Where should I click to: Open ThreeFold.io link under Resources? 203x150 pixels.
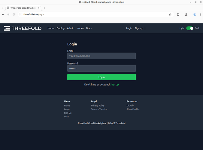coord(133,109)
